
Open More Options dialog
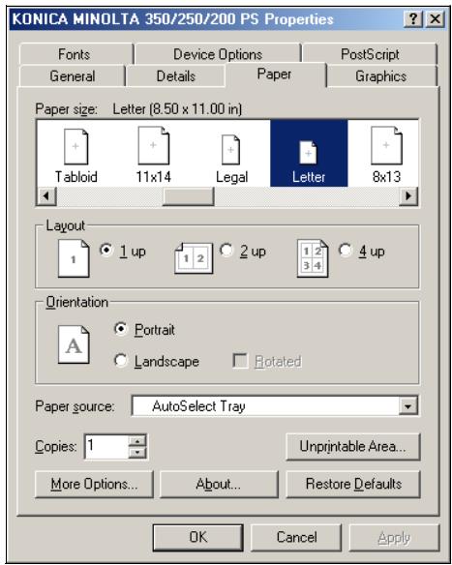(94, 484)
